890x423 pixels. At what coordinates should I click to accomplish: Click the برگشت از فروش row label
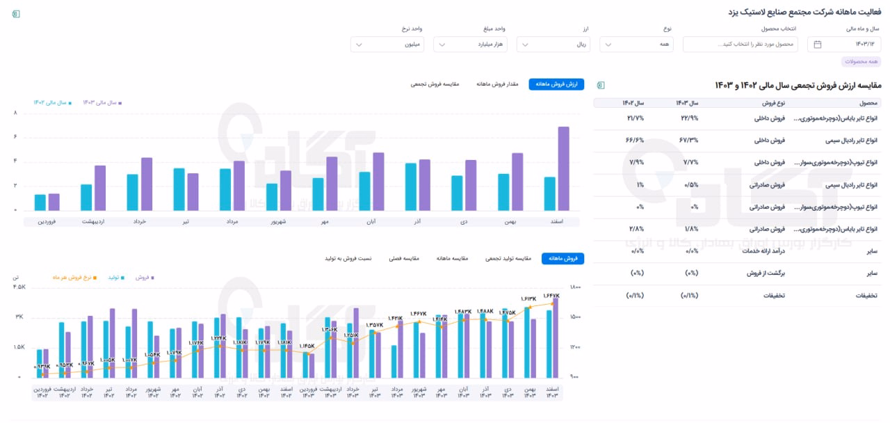[765, 273]
